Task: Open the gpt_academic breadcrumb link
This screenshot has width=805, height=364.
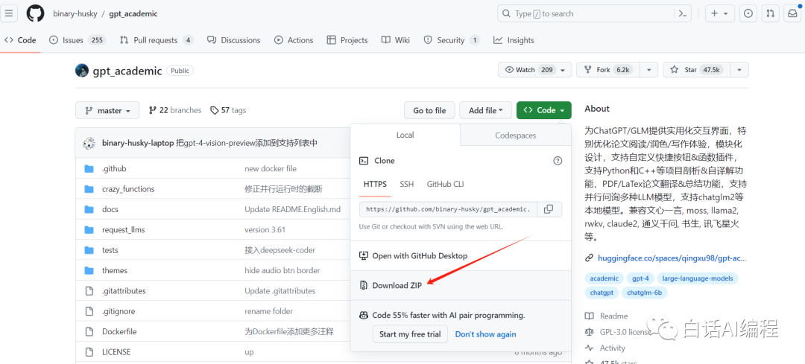Action: (x=133, y=14)
